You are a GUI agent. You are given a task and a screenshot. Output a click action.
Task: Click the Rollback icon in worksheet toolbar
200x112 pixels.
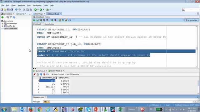pyautogui.click(x=55, y=20)
